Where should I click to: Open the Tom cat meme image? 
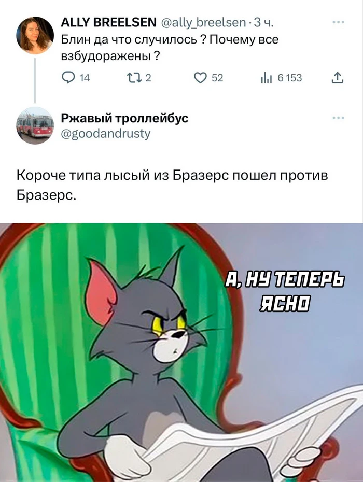(181, 352)
